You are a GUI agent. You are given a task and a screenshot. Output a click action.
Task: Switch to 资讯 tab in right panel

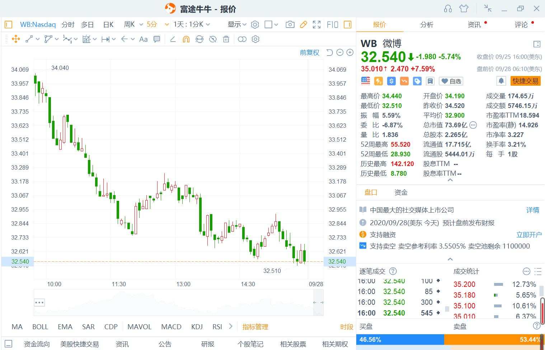point(474,24)
